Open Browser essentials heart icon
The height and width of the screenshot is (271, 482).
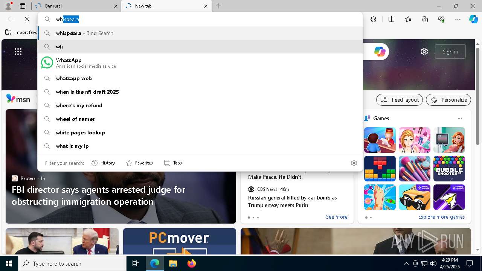tap(441, 19)
